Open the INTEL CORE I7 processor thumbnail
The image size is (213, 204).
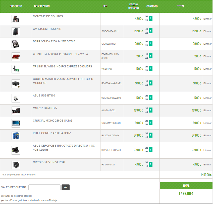tap(16, 136)
